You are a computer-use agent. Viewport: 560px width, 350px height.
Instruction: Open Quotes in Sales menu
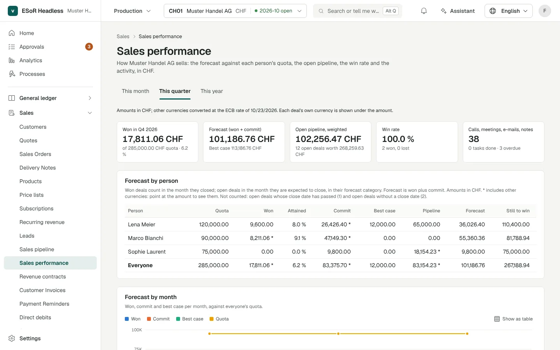pyautogui.click(x=50, y=140)
